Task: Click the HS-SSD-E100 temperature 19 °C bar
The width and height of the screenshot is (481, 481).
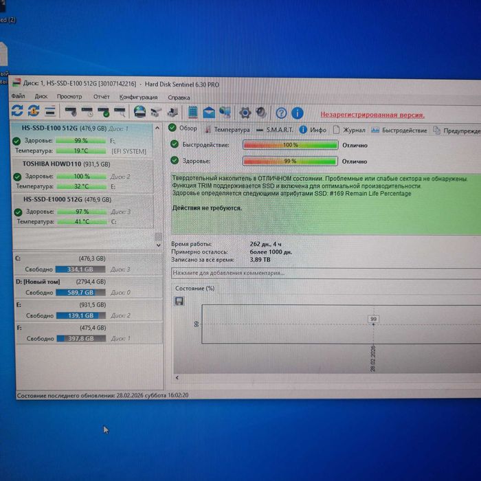Action: 81,150
